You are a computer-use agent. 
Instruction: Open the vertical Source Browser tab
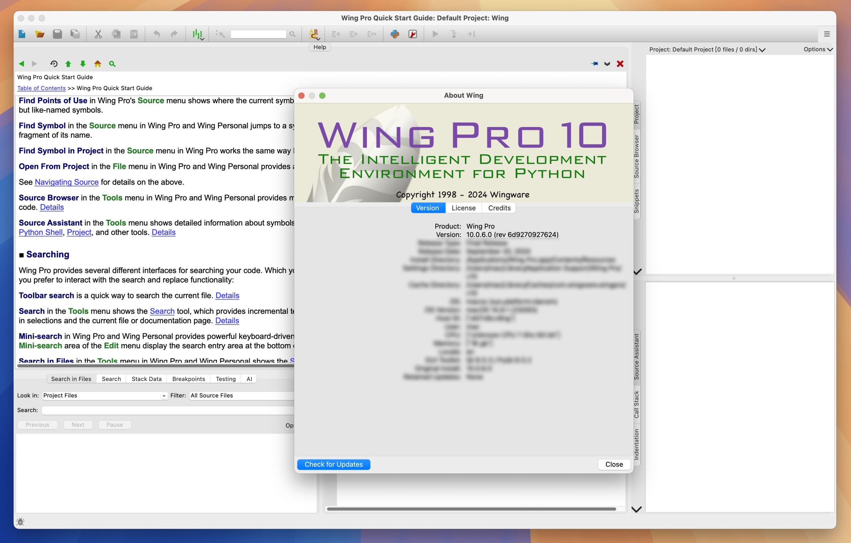[637, 156]
